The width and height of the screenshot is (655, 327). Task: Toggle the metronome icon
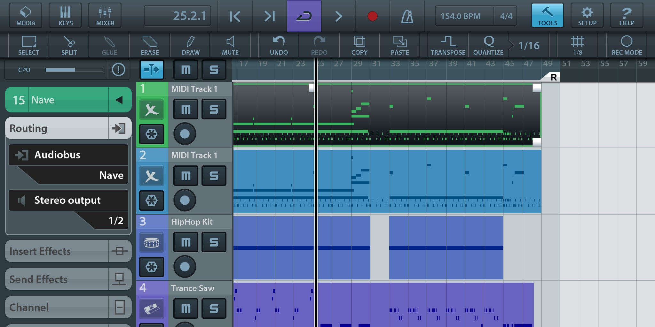point(407,16)
